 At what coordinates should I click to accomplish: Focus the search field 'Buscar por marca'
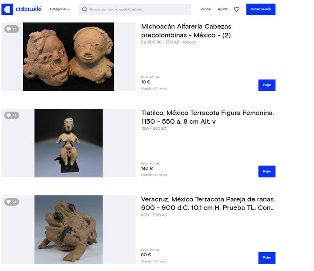coord(135,10)
